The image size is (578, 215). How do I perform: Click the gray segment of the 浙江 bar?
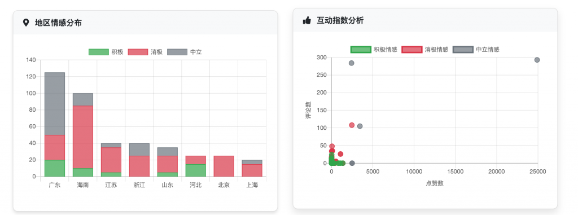[139, 150]
